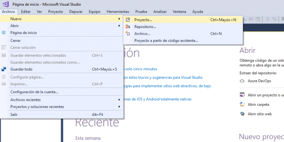Select Proyecto a partir de código existente
This screenshot has width=284, height=142.
click(x=166, y=40)
